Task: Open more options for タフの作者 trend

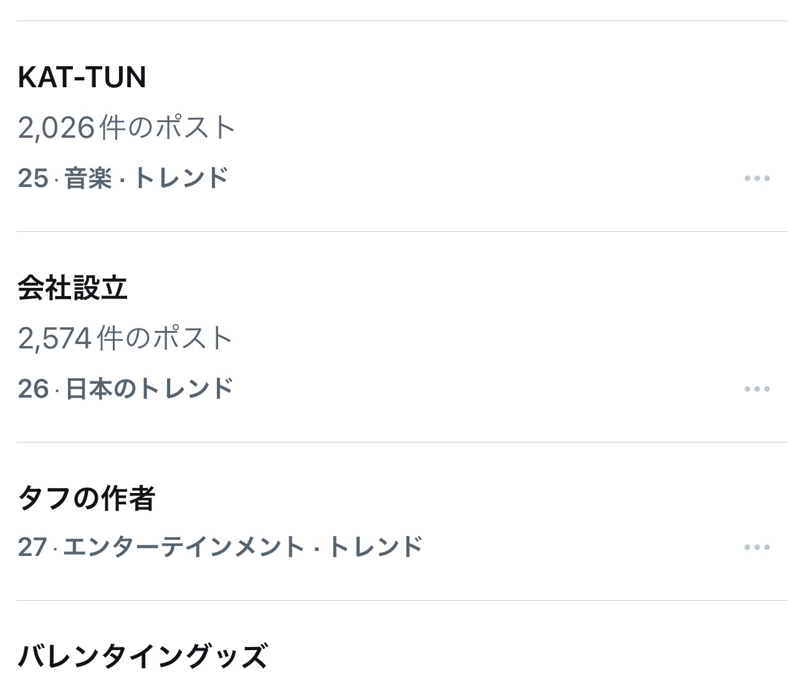Action: pos(757,547)
